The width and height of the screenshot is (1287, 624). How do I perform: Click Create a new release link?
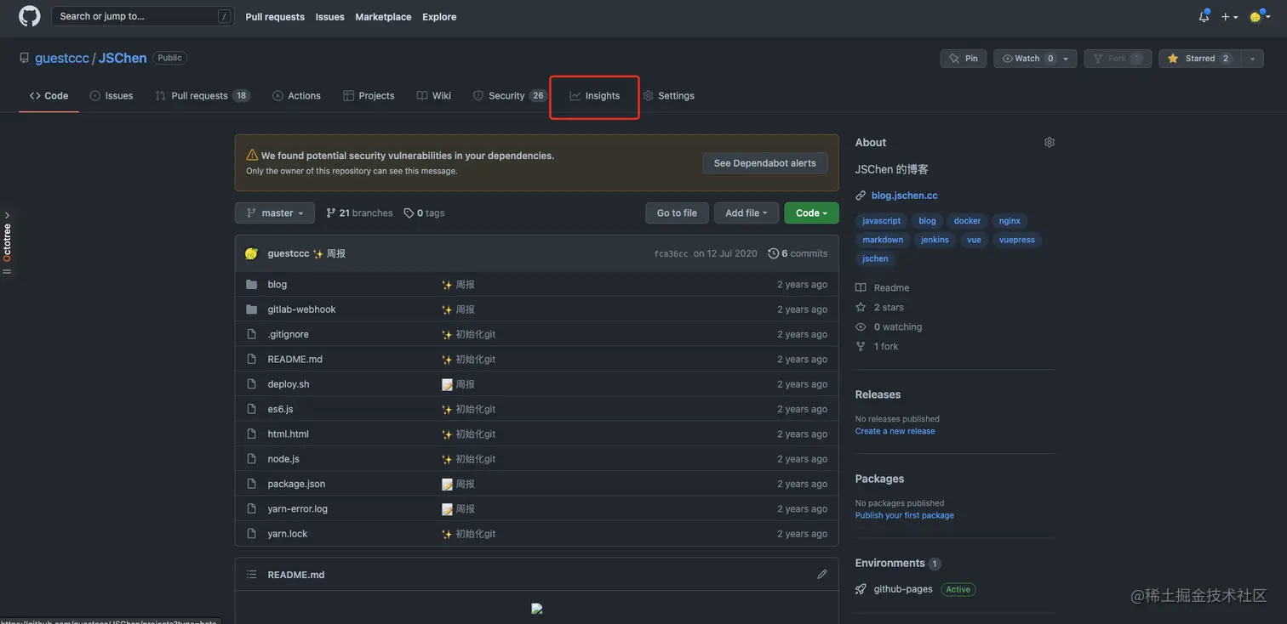coord(895,431)
